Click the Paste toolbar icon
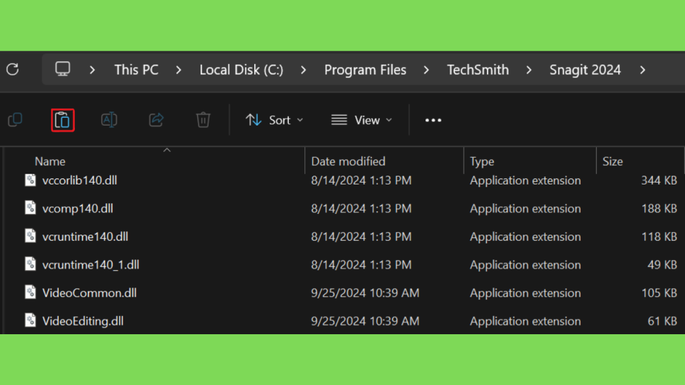This screenshot has height=385, width=685. pyautogui.click(x=62, y=120)
